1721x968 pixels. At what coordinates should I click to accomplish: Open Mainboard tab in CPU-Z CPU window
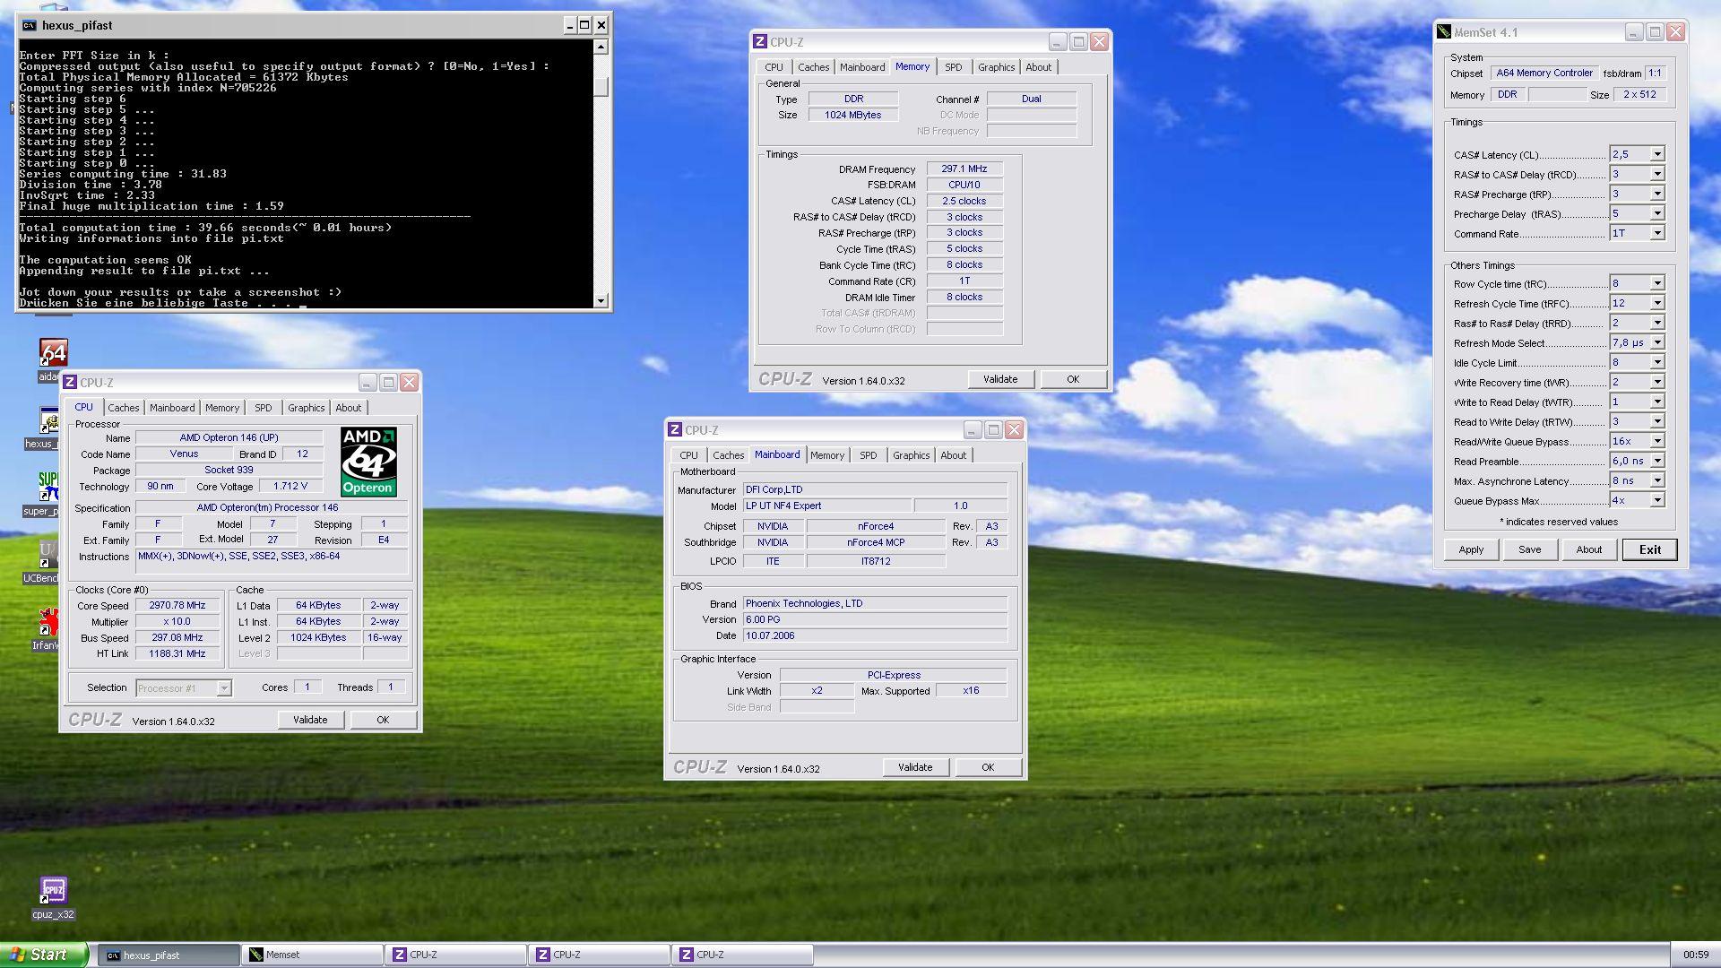(x=172, y=408)
